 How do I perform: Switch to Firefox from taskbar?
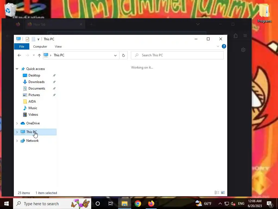pos(151,204)
